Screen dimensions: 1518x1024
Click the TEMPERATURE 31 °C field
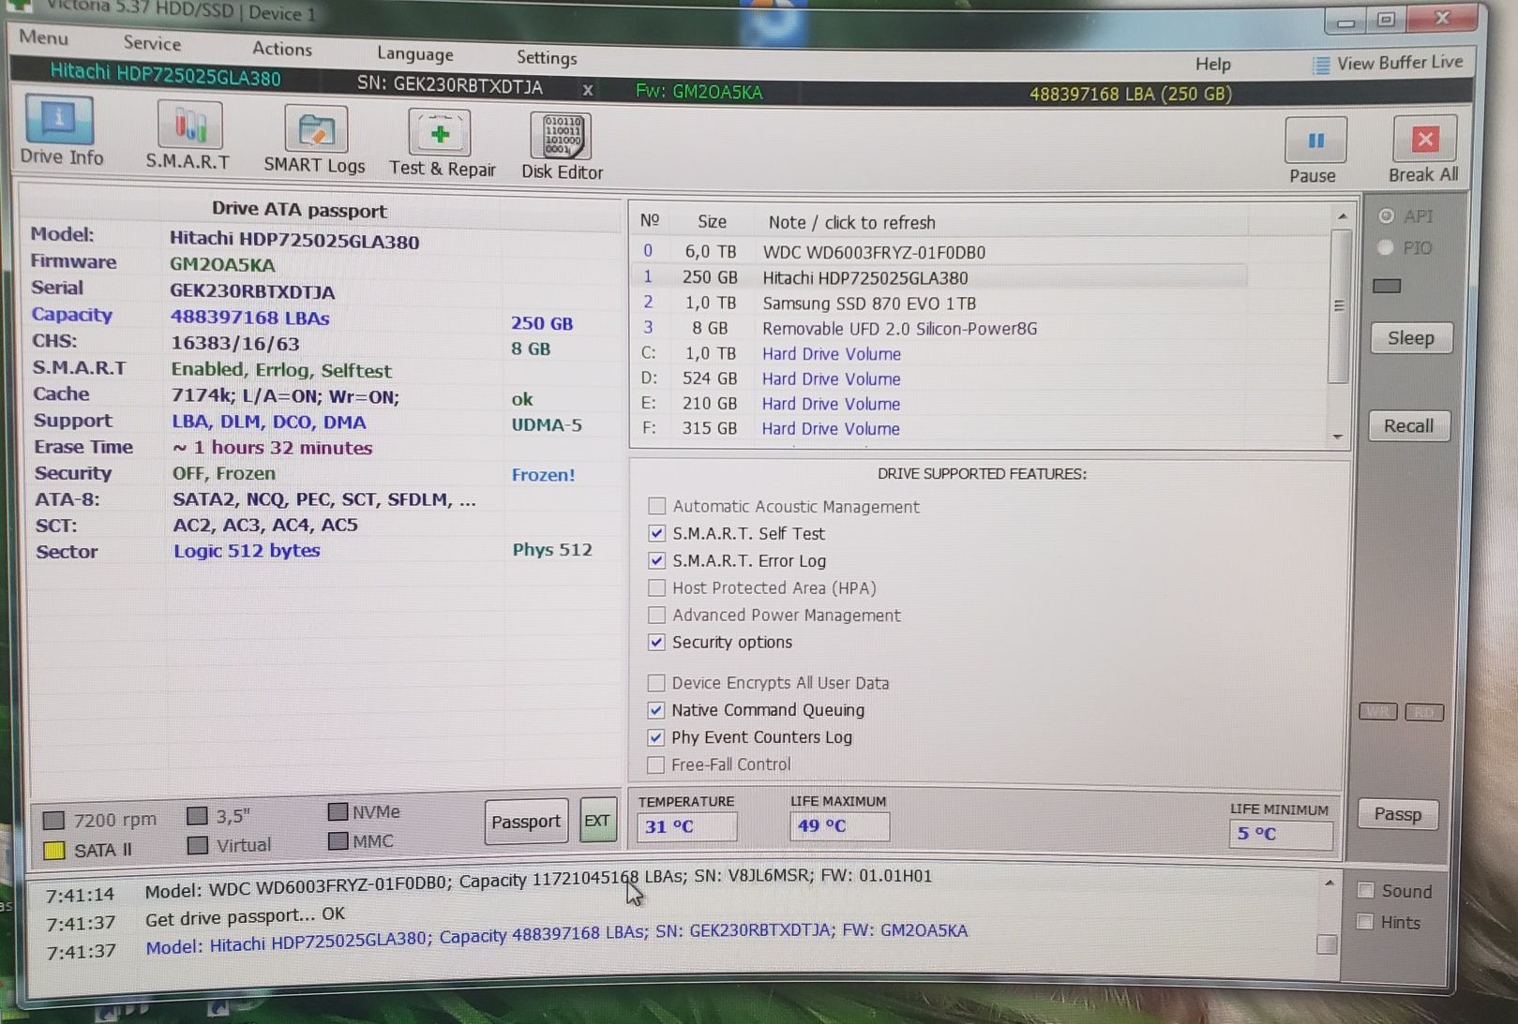687,826
